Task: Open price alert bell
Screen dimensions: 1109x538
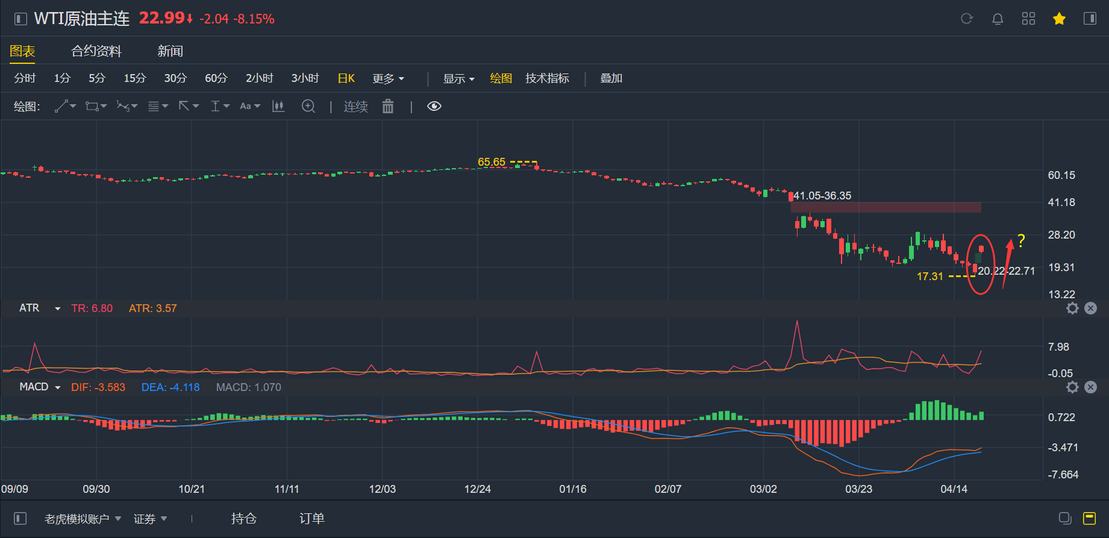Action: click(998, 19)
